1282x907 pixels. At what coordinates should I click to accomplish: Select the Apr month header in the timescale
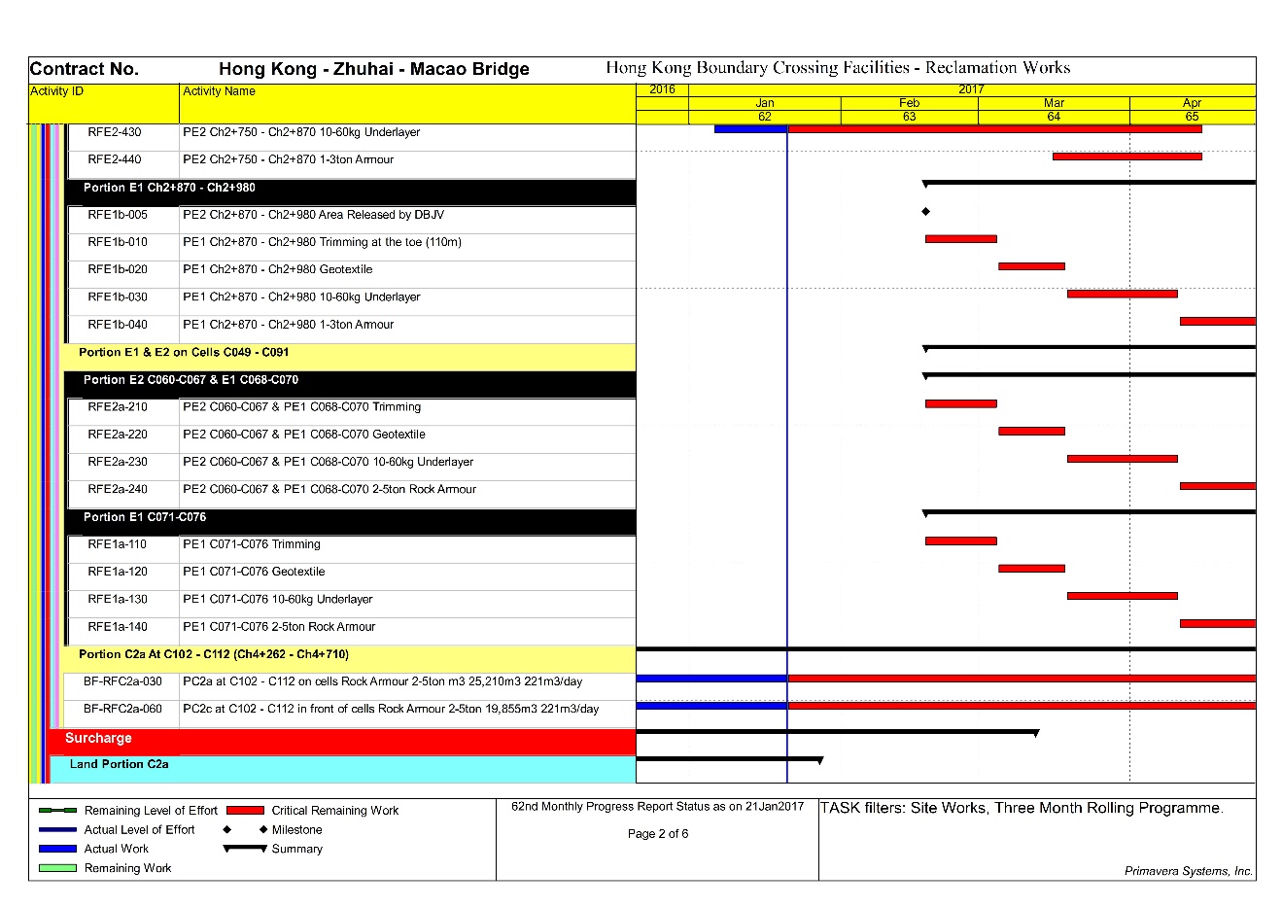(1193, 103)
